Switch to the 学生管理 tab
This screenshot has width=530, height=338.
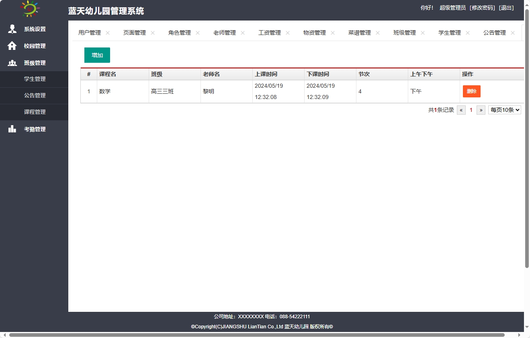[x=450, y=33]
